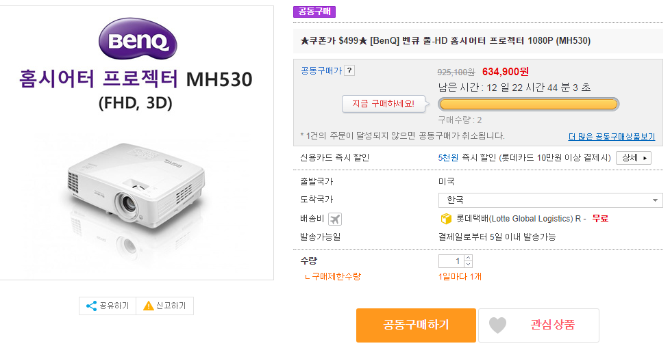Click the 공동구매가 label link
The width and height of the screenshot is (670, 348).
point(321,70)
